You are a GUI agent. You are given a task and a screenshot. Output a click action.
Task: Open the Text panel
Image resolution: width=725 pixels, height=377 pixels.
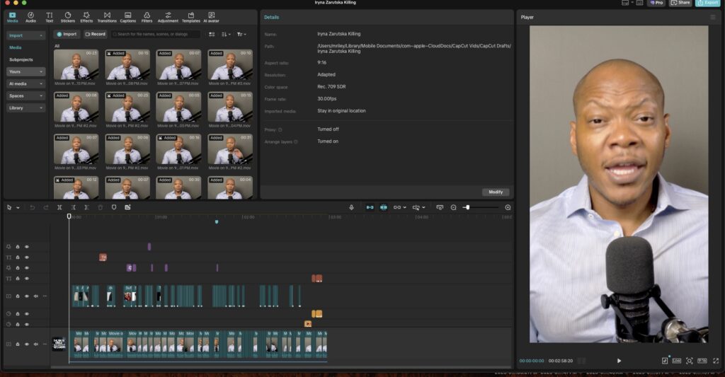[x=49, y=17]
